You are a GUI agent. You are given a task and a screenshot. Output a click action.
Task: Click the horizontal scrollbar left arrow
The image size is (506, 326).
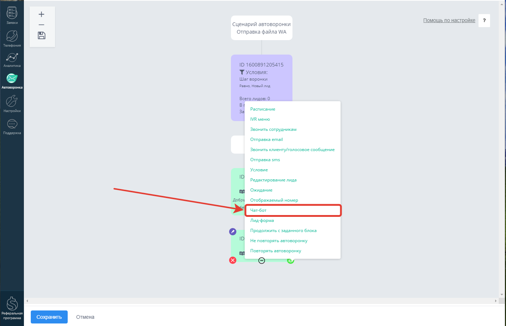(27, 301)
